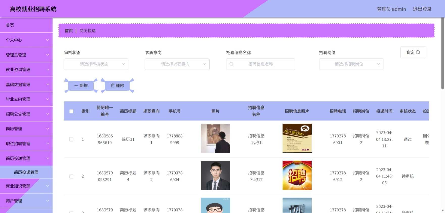Click the 手机号 column header
Screen dimensions: 445x213
(x=175, y=111)
